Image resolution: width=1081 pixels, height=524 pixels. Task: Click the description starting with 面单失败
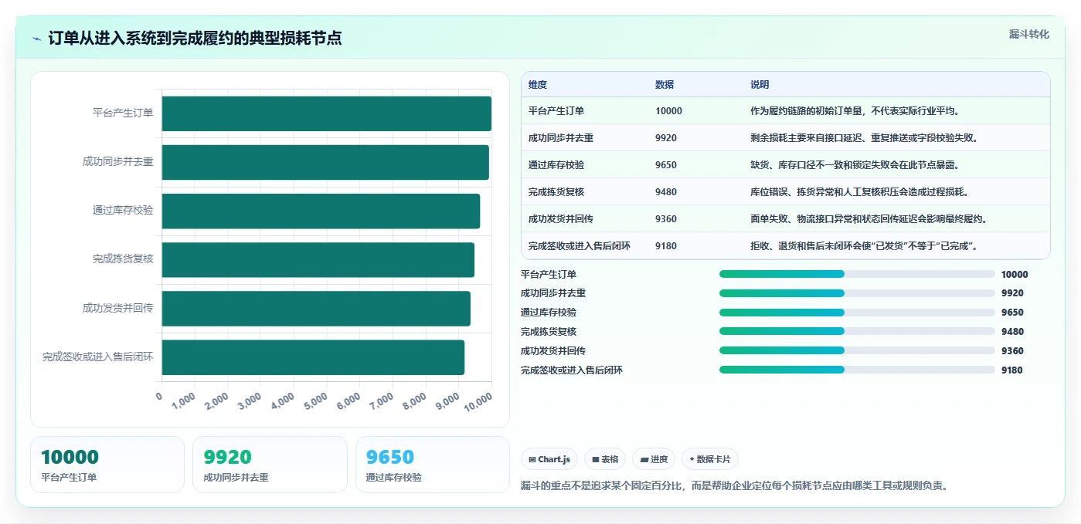[869, 219]
